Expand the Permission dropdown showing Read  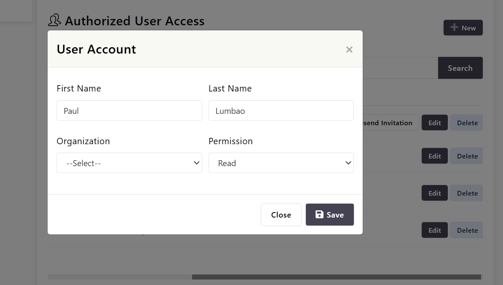(281, 163)
